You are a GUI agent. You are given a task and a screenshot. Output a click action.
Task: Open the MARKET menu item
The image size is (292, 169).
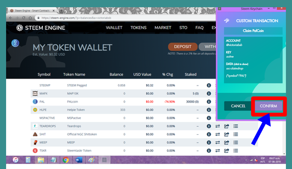[x=163, y=28]
